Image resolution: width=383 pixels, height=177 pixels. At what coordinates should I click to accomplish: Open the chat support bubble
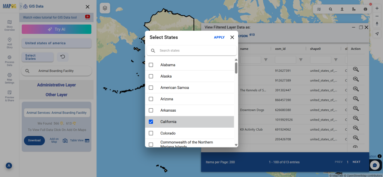pos(375,165)
